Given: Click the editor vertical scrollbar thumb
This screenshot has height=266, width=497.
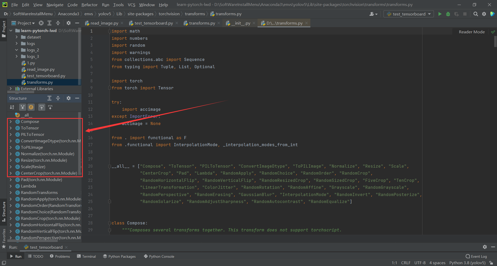Looking at the screenshot, I should tap(495, 41).
